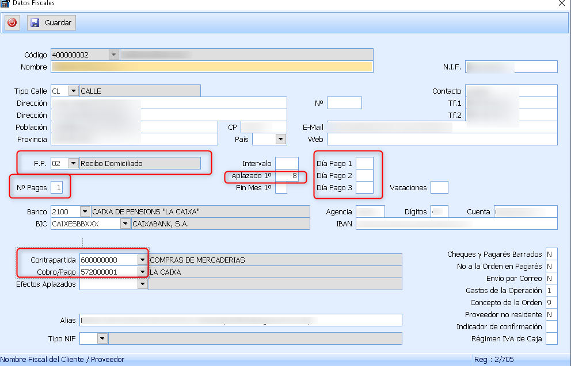
Task: Click the Aplazado 1º field
Action: [x=287, y=176]
